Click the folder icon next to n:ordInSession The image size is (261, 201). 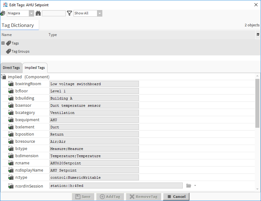point(188,186)
